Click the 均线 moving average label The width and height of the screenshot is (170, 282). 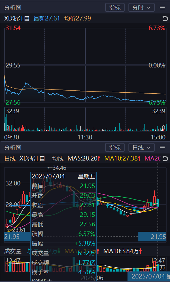[x=58, y=159]
